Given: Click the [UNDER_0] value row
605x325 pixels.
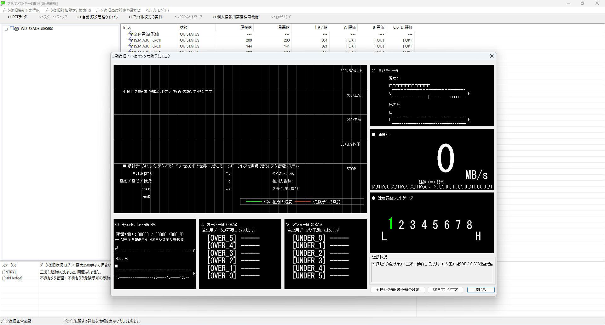Looking at the screenshot, I should tap(321, 238).
